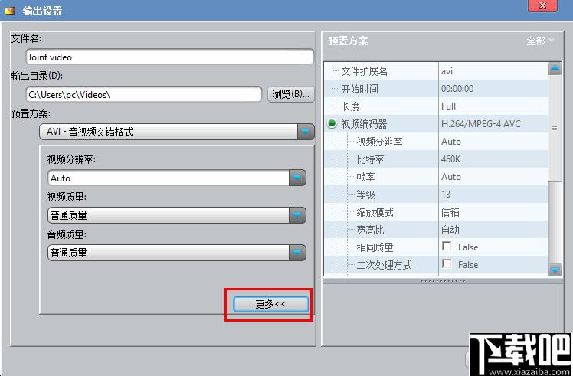Toggle the 二次处理方式 checkbox

[447, 263]
